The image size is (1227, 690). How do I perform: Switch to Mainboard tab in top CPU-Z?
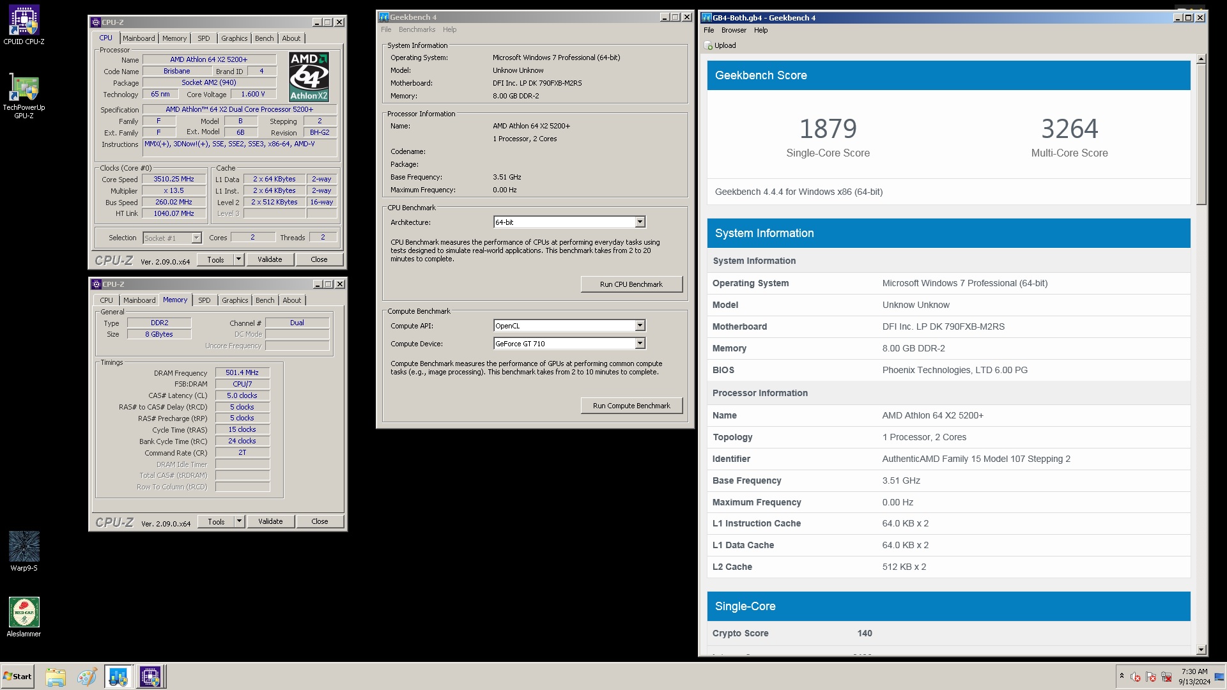point(139,38)
